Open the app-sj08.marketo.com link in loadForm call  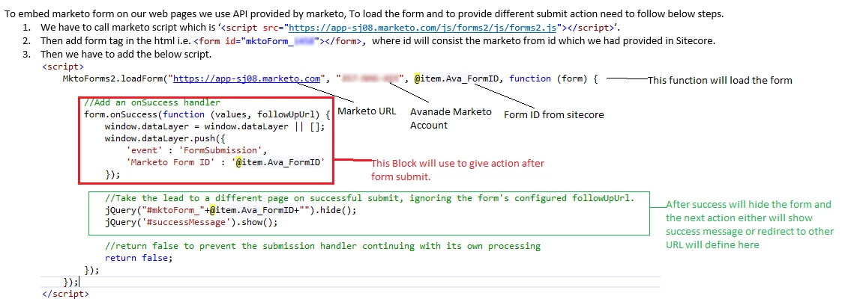(247, 78)
